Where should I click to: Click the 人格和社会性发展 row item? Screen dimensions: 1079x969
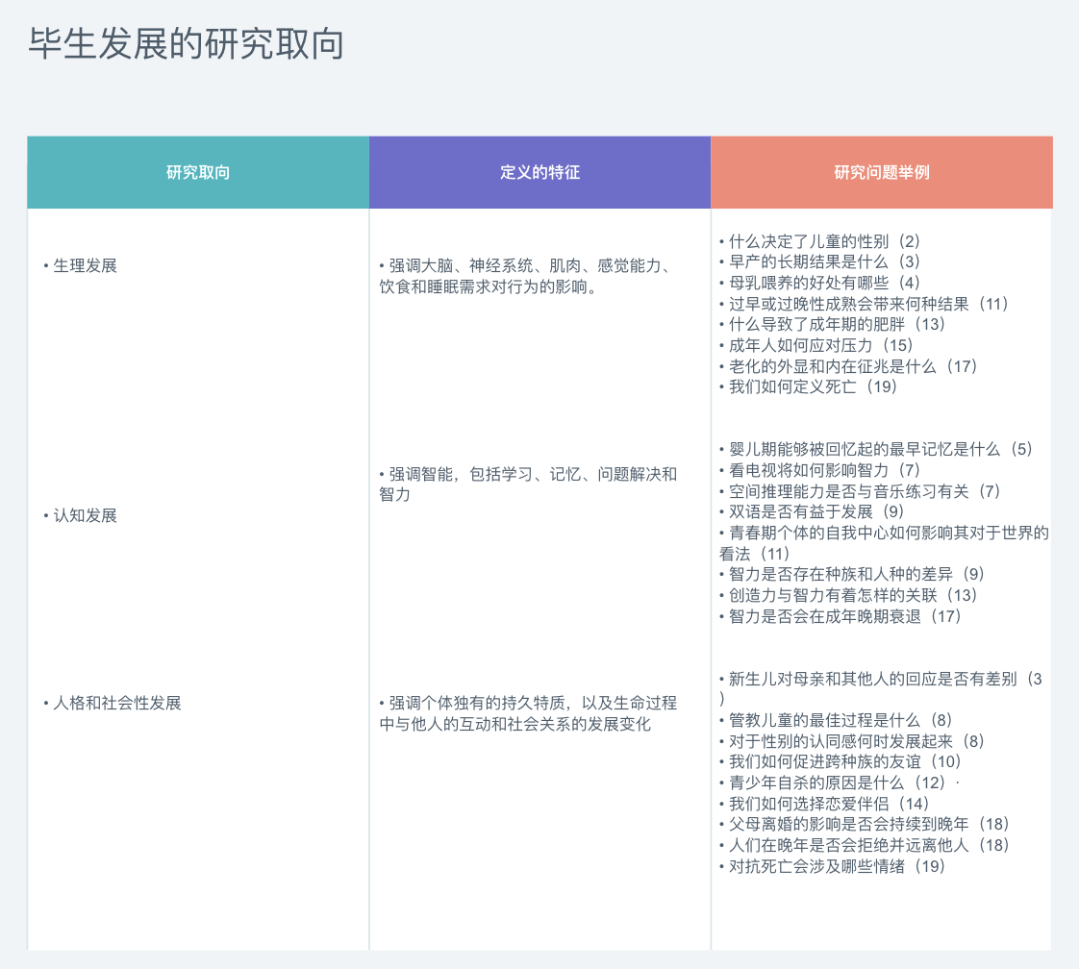pyautogui.click(x=116, y=703)
